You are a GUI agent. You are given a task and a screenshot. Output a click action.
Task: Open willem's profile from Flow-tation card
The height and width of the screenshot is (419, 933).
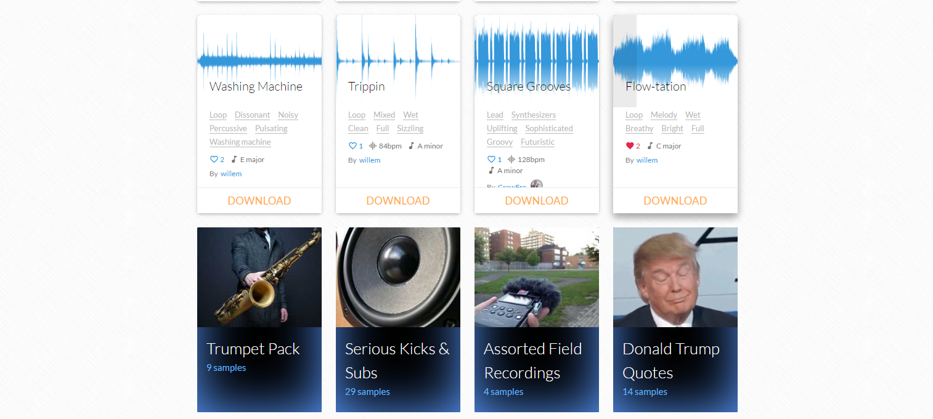(x=647, y=160)
